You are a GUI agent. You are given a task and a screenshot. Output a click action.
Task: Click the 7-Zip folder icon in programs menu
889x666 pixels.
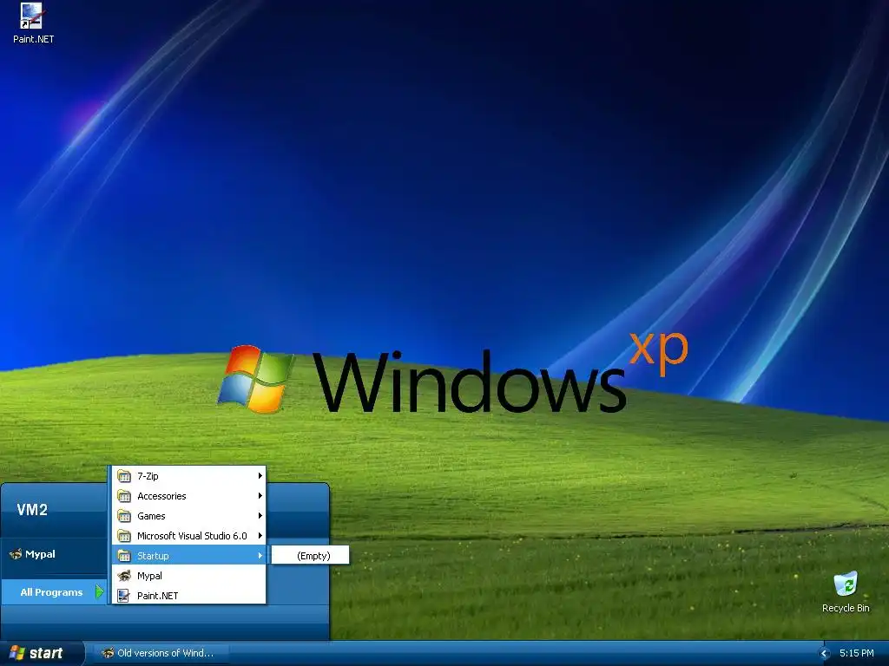pyautogui.click(x=124, y=476)
